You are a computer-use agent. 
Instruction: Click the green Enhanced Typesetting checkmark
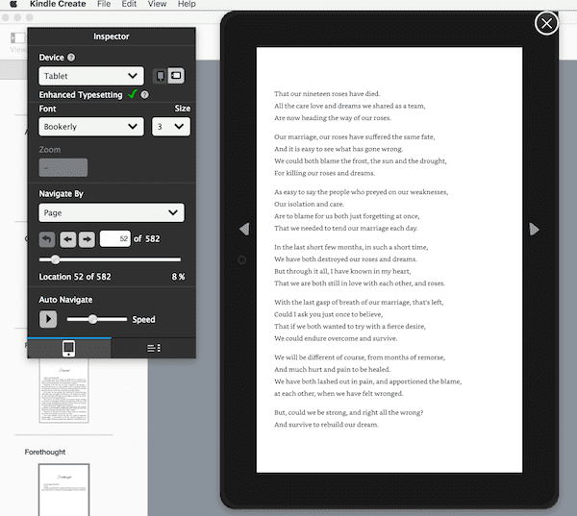pyautogui.click(x=133, y=94)
